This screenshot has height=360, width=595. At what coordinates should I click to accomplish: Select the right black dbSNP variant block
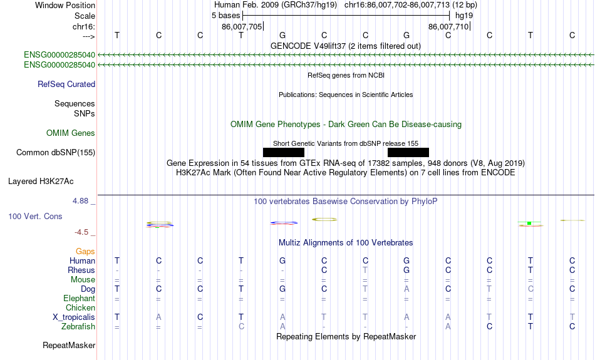408,153
